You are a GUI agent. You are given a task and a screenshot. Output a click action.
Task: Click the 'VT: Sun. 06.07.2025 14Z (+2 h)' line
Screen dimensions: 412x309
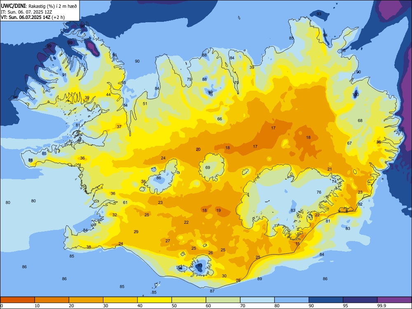pyautogui.click(x=33, y=17)
